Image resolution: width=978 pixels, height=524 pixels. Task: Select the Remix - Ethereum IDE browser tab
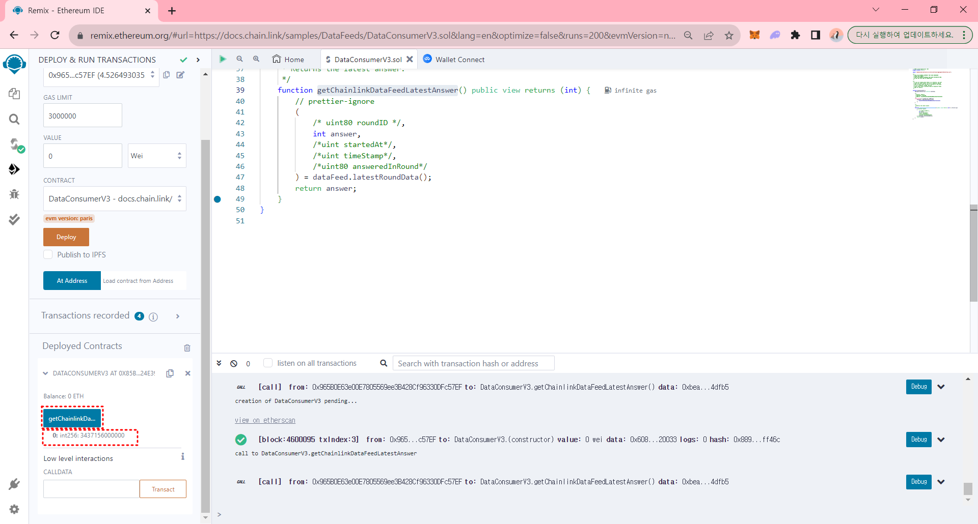(81, 11)
